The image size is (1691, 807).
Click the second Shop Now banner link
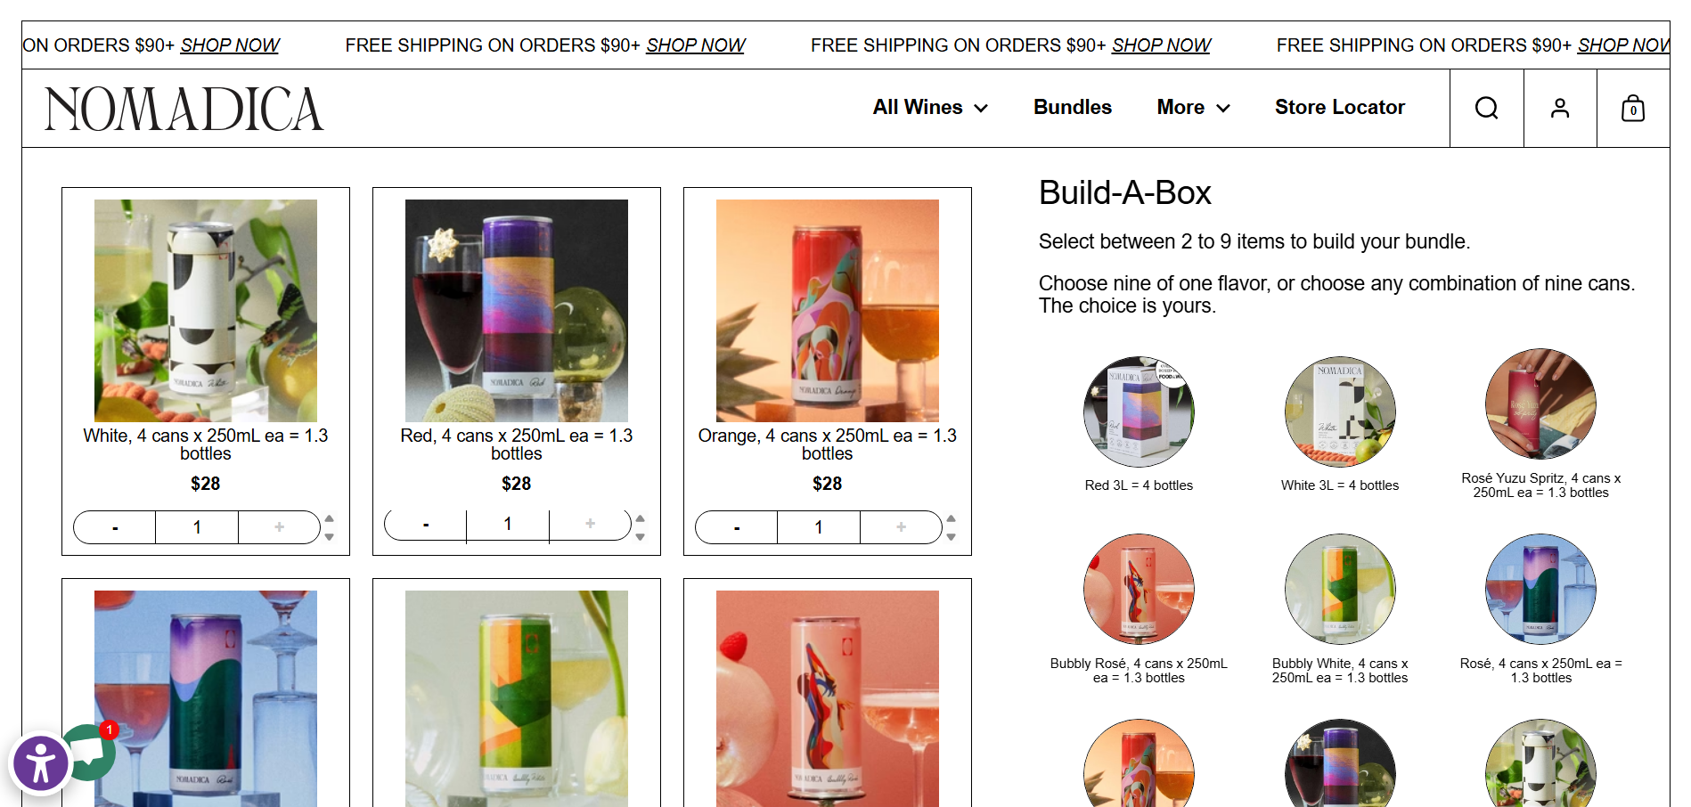coord(695,45)
